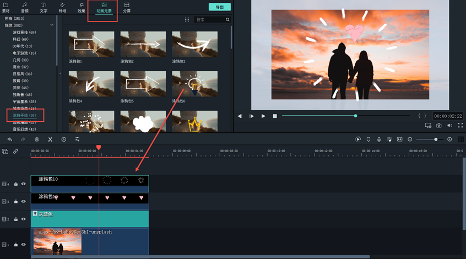Switch material view using the grid icon

coord(187,19)
